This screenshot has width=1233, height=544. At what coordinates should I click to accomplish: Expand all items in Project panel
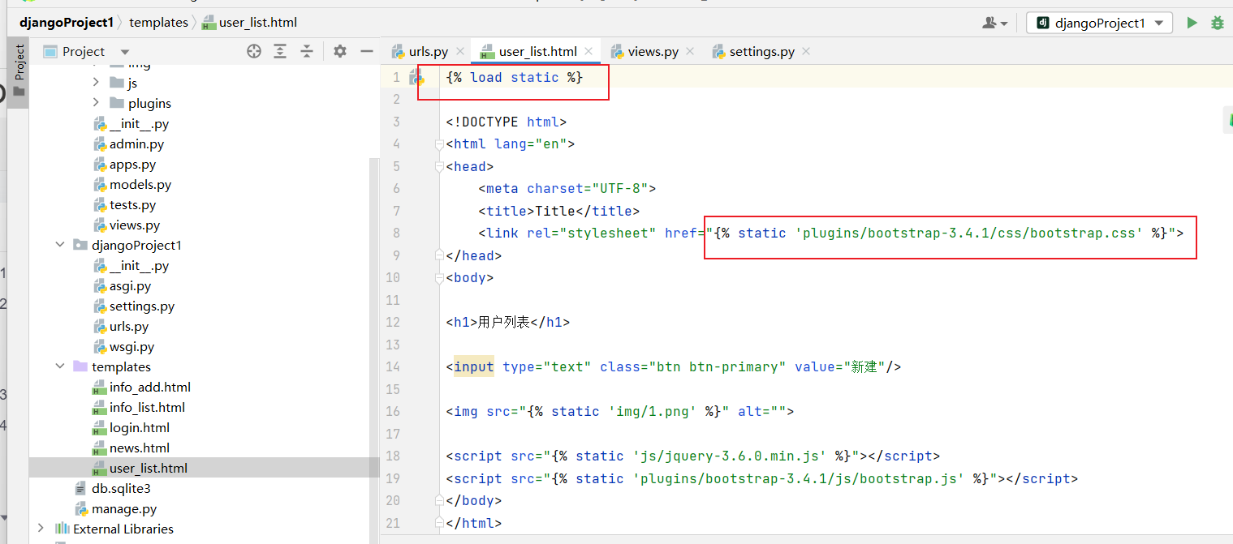point(280,51)
